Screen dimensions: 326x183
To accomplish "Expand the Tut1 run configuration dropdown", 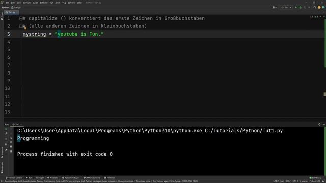I will point(286,7).
